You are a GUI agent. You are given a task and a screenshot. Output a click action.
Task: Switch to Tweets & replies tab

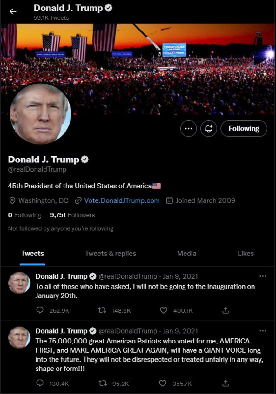point(110,253)
